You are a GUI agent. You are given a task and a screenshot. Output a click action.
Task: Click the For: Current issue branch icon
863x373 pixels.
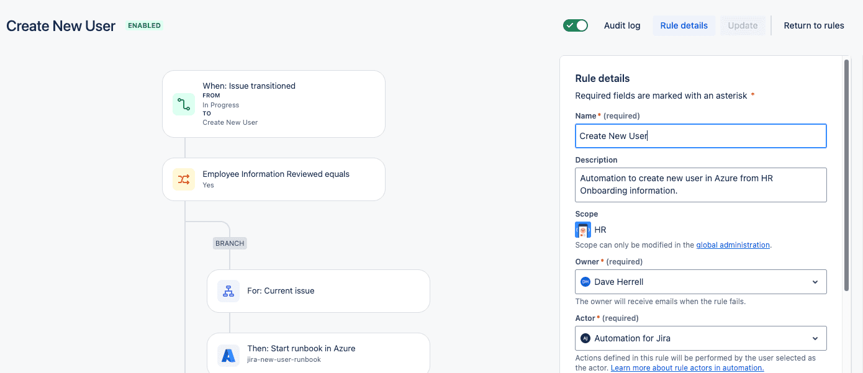pyautogui.click(x=228, y=291)
